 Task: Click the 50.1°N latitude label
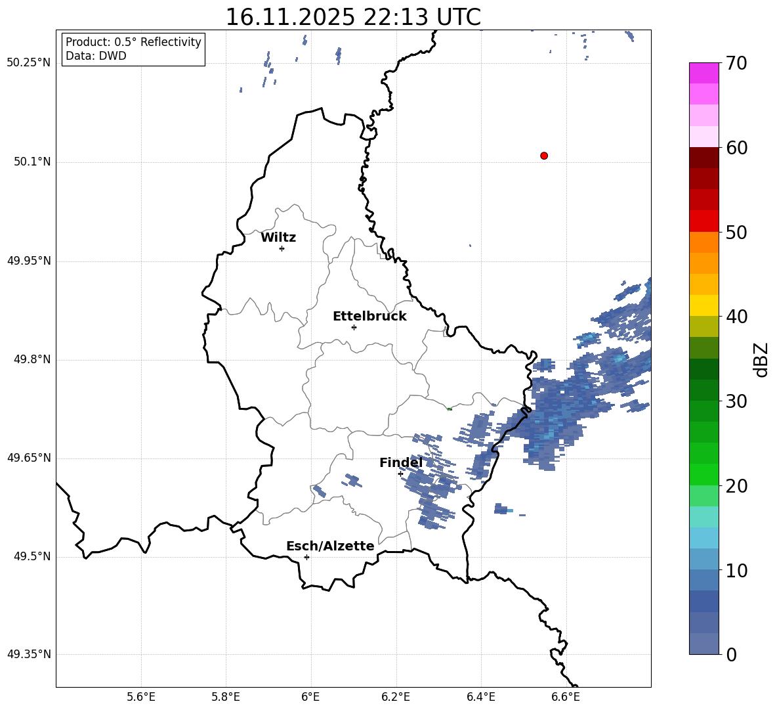[31, 162]
